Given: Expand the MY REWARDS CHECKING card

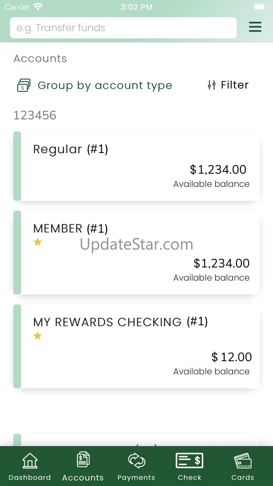Looking at the screenshot, I should coord(136,346).
